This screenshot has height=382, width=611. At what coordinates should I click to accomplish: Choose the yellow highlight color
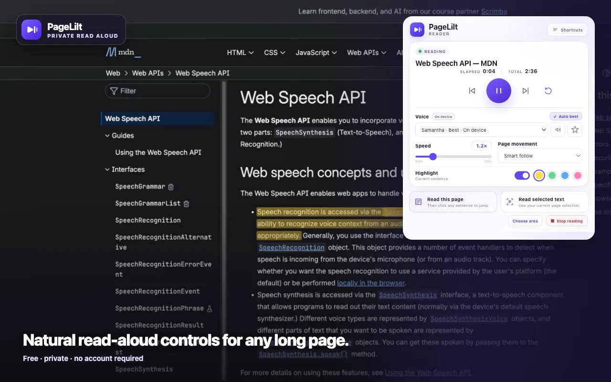click(x=539, y=175)
